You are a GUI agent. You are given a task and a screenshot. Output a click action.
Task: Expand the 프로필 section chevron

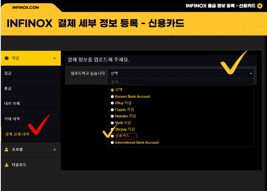coord(55,150)
